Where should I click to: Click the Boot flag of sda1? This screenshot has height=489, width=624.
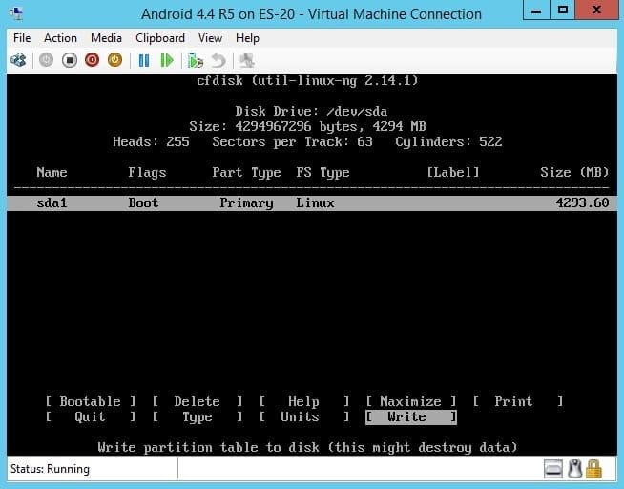pos(143,203)
